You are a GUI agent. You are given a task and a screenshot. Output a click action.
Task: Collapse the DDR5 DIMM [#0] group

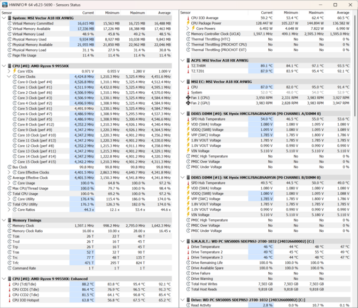(182, 114)
